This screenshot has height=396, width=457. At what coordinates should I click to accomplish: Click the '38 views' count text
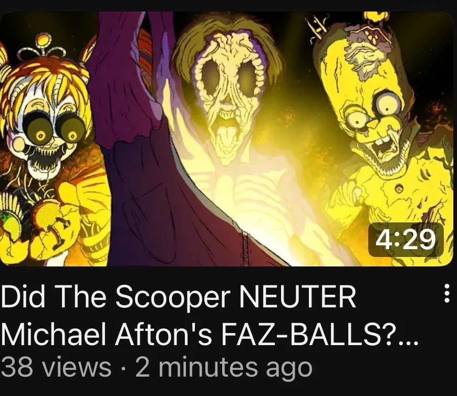pos(56,367)
